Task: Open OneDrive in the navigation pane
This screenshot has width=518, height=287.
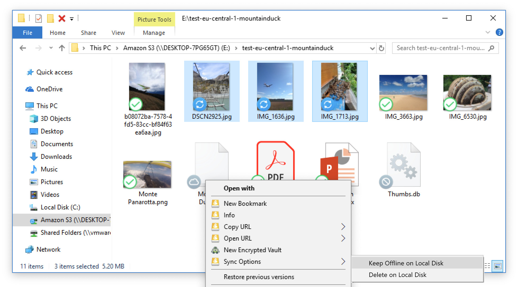Action: 49,89
